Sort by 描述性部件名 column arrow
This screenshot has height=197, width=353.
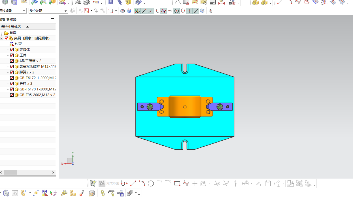click(27, 27)
